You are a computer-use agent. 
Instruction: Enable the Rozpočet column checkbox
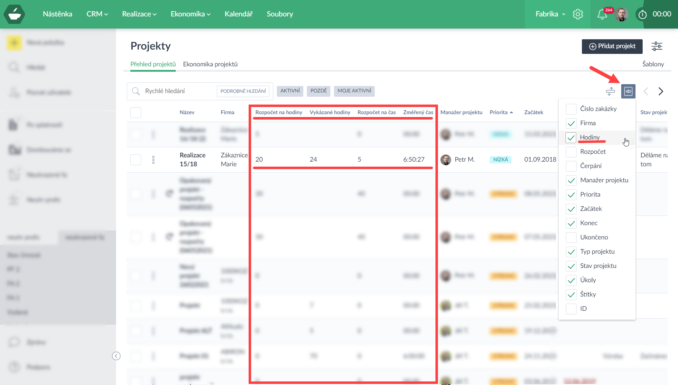(571, 152)
